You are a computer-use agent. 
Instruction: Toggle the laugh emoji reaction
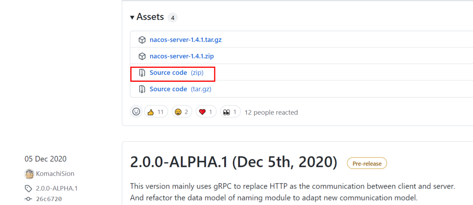point(182,112)
